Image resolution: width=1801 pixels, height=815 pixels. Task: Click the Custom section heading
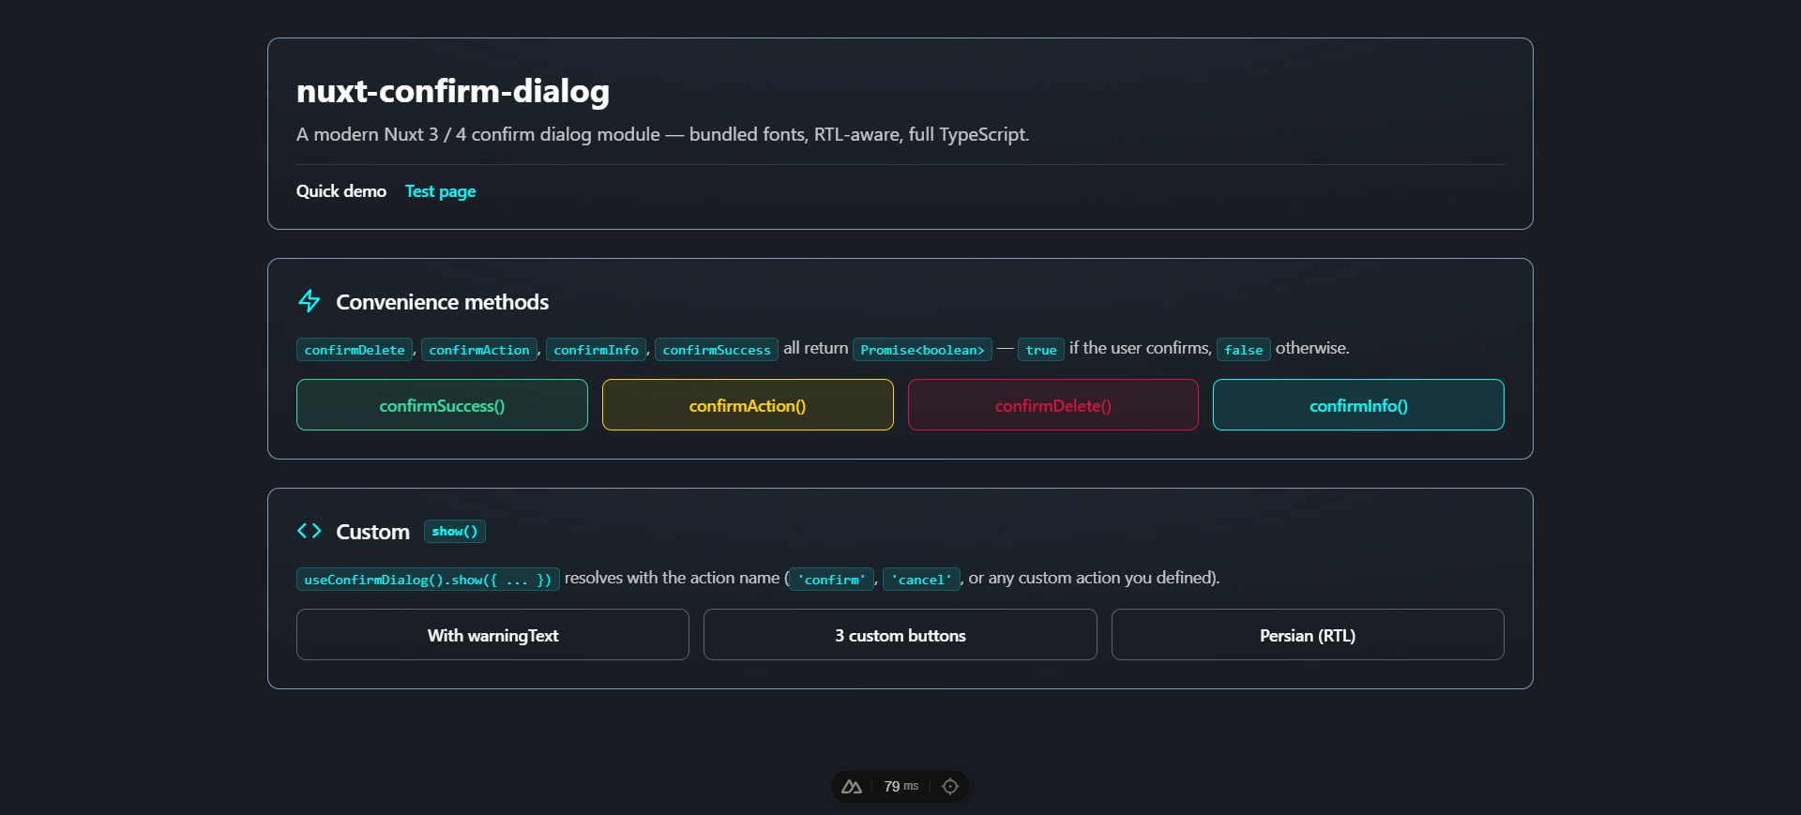372,532
